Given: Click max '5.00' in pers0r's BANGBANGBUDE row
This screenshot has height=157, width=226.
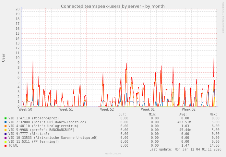Looking at the screenshot, I should 216,130.
